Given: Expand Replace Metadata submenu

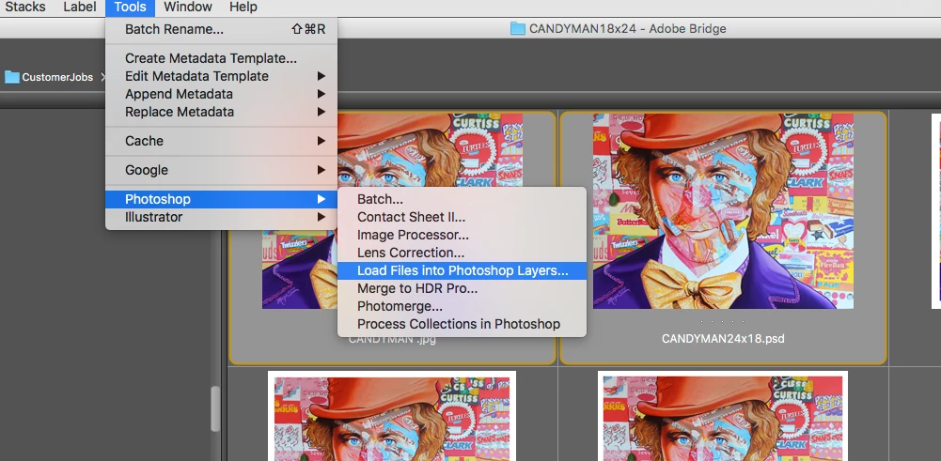Looking at the screenshot, I should tap(222, 112).
